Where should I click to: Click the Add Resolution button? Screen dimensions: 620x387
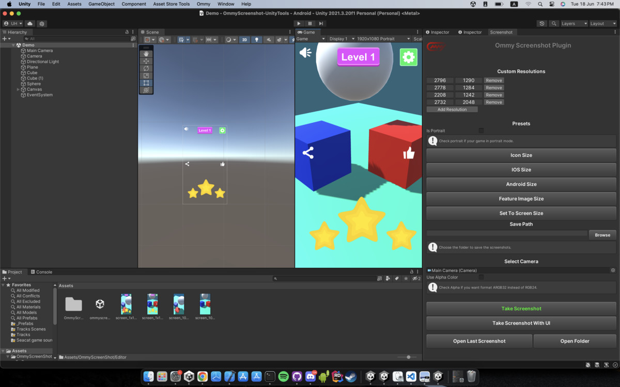coord(452,109)
